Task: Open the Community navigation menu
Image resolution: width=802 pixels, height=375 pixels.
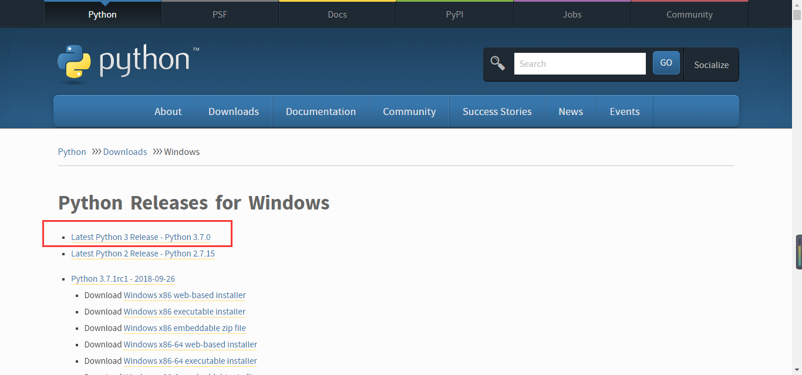Action: click(409, 112)
